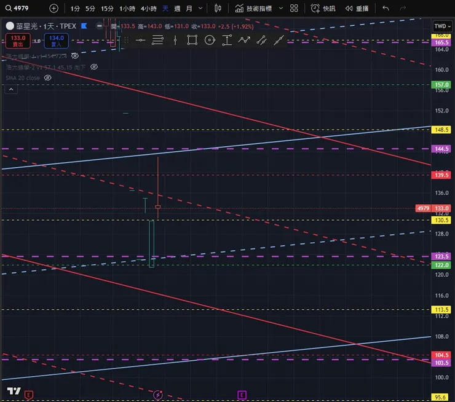455x402 pixels.
Task: Open 技術指標 indicators panel
Action: (x=253, y=9)
